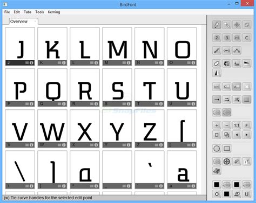Open the menu icon on the O glyph tile

pyautogui.click(x=189, y=63)
